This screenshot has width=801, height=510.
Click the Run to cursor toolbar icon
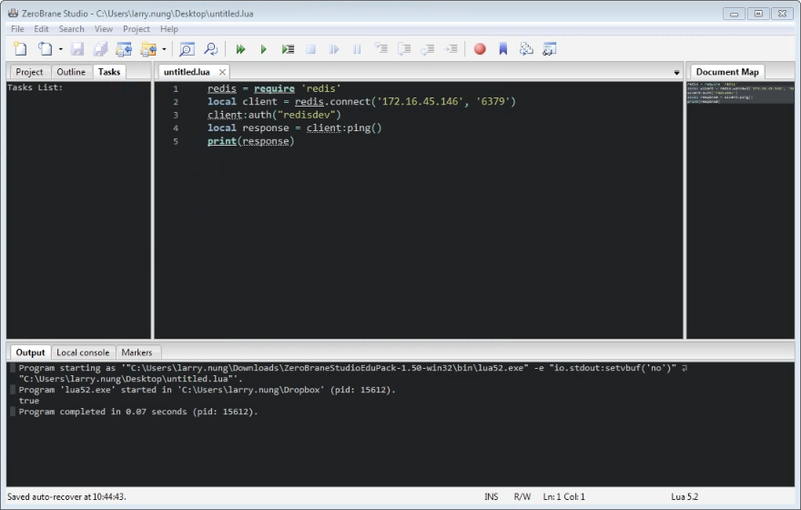pyautogui.click(x=451, y=48)
